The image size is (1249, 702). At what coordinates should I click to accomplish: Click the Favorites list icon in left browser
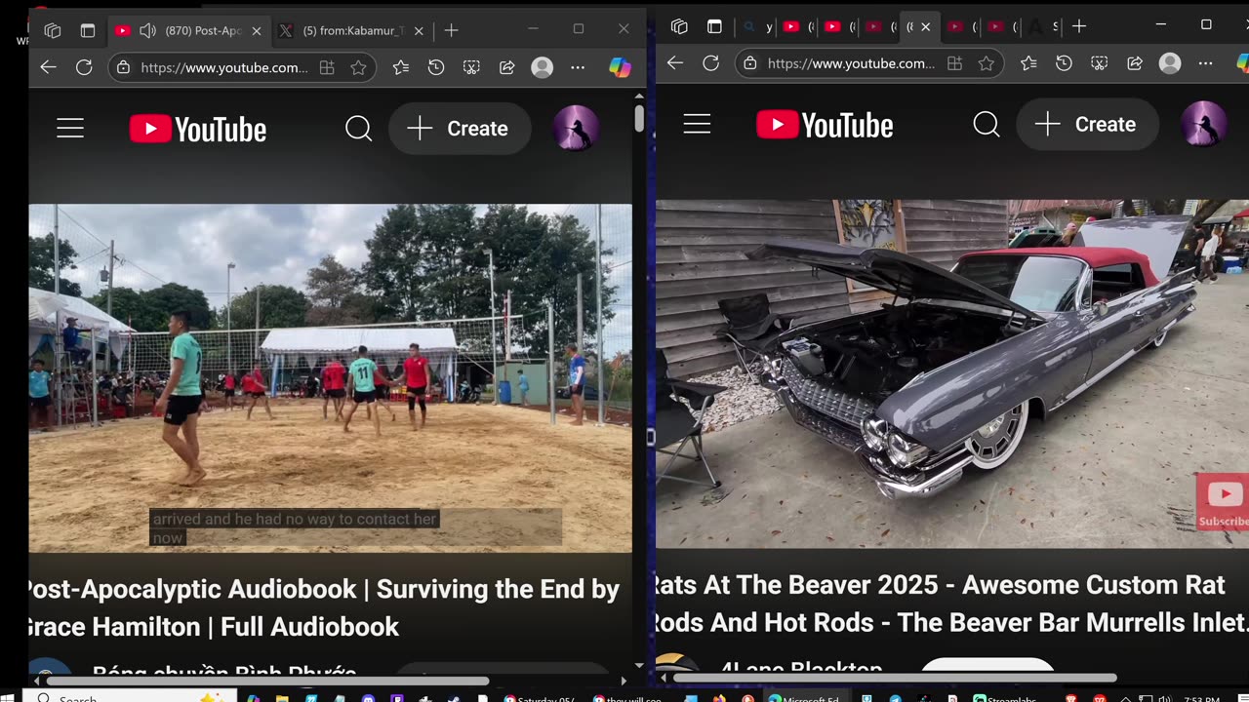[x=401, y=67]
